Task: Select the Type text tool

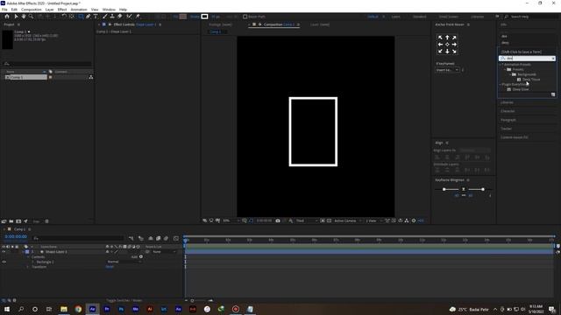Action: (96, 17)
